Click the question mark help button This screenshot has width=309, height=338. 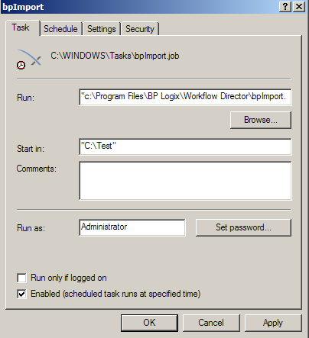click(x=285, y=7)
